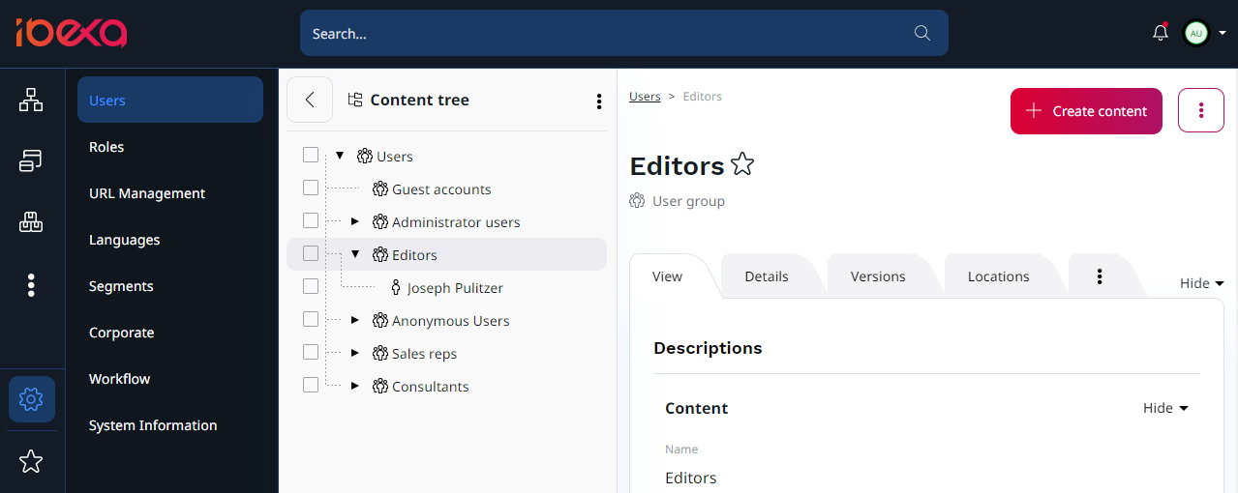This screenshot has width=1238, height=493.
Task: Collapse content tree with back arrow
Action: click(x=310, y=100)
